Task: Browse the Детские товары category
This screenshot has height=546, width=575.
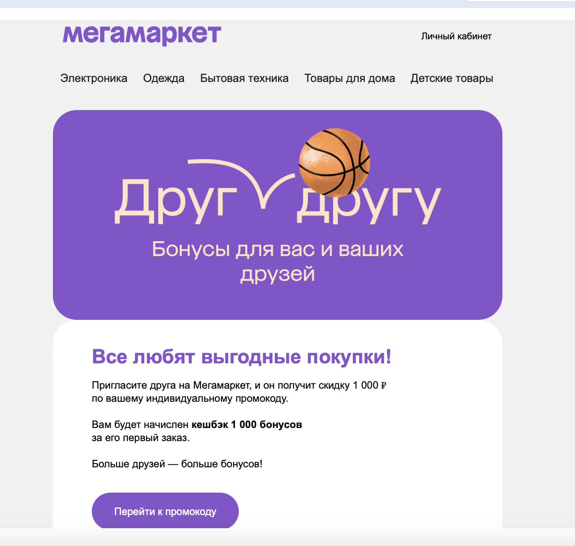Action: click(452, 78)
